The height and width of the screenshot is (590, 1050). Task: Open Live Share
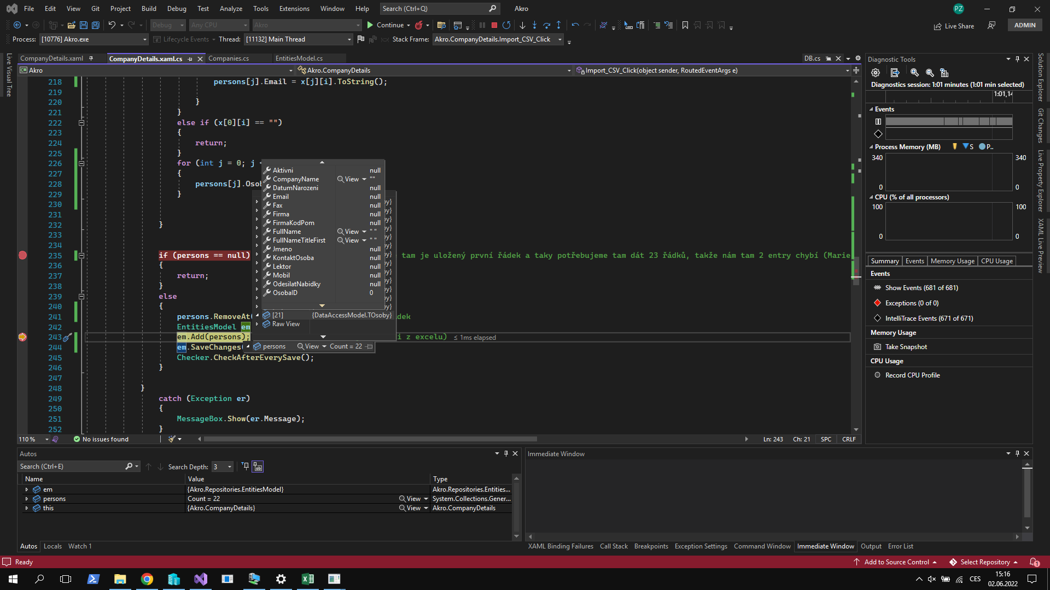click(954, 26)
